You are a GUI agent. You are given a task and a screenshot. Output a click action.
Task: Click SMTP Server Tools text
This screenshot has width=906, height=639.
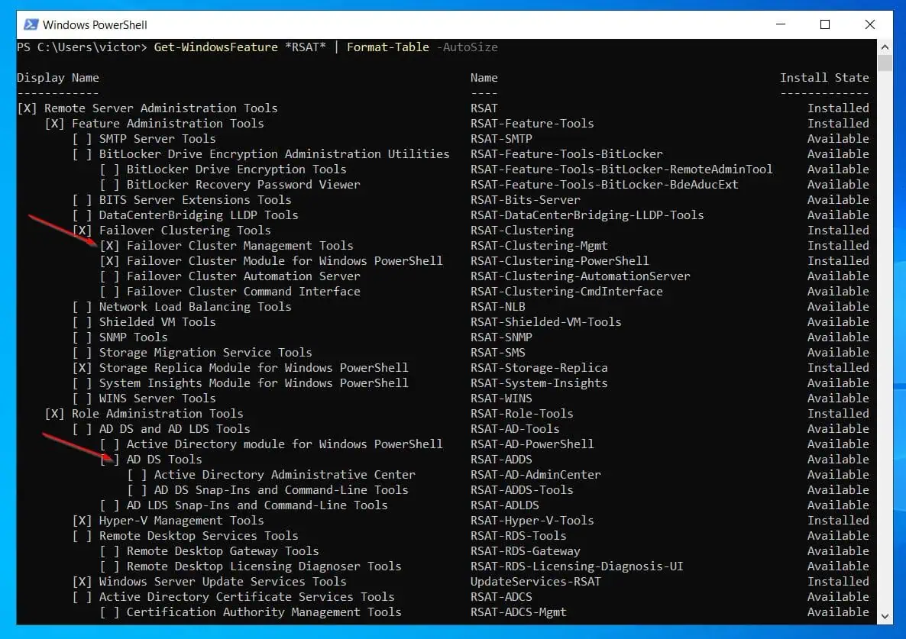tap(157, 138)
